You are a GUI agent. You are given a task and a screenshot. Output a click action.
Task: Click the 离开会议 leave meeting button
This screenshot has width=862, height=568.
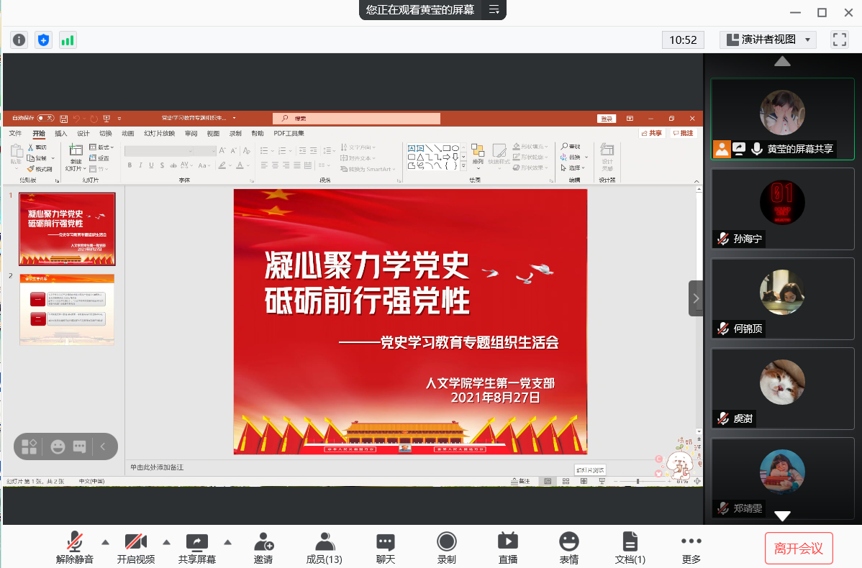[x=799, y=549]
